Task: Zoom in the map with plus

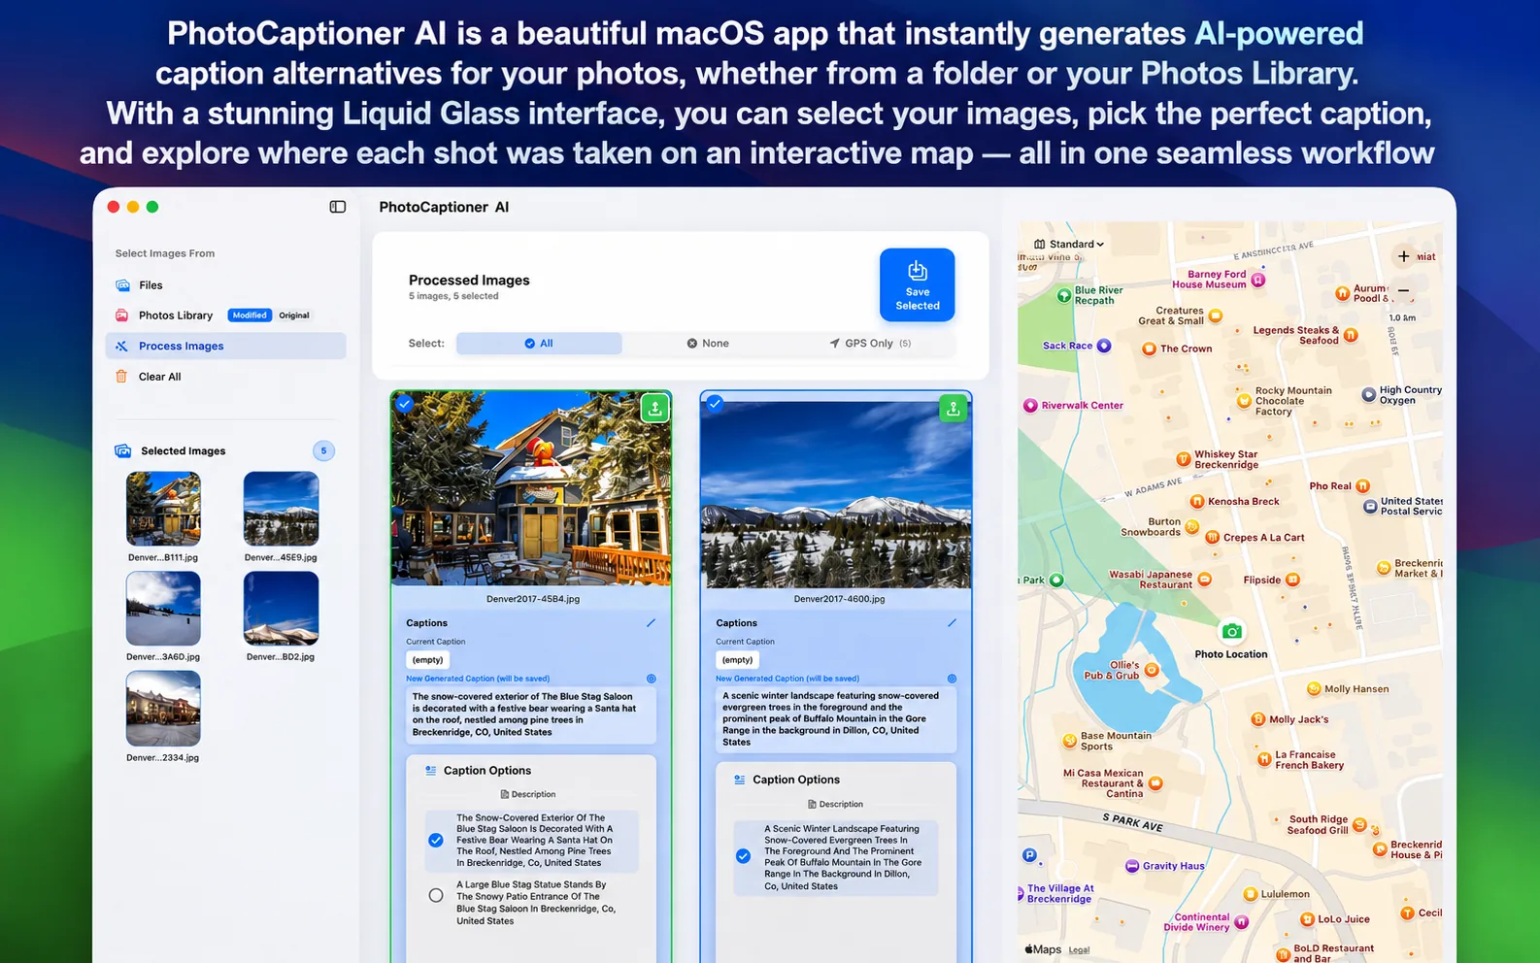Action: 1403,256
